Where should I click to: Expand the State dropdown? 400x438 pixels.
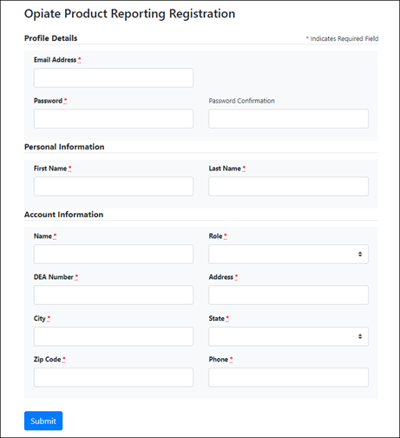click(288, 336)
